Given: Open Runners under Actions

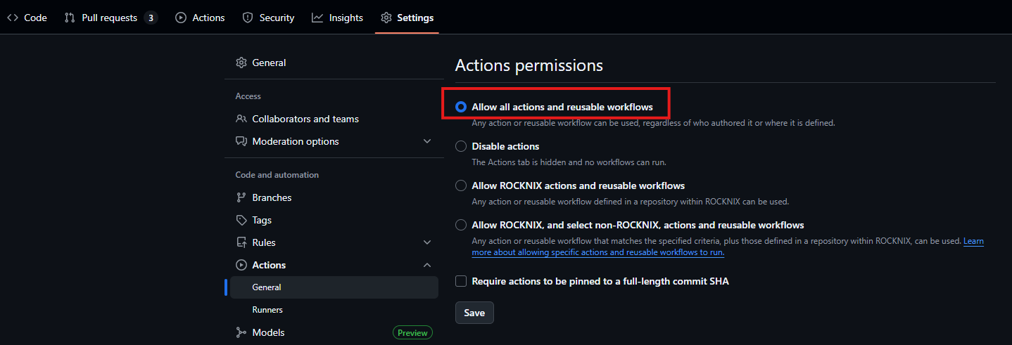Looking at the screenshot, I should (334, 310).
